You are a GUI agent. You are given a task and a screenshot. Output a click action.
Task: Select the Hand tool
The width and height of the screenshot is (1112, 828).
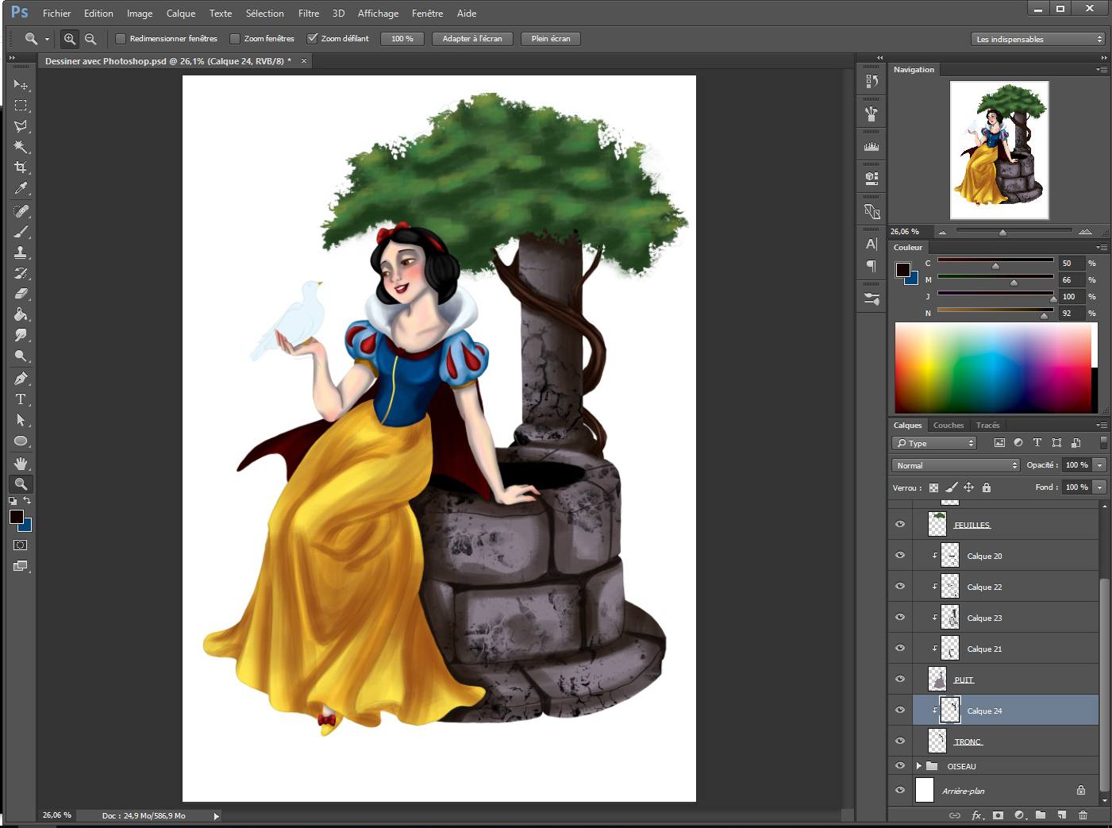click(21, 463)
